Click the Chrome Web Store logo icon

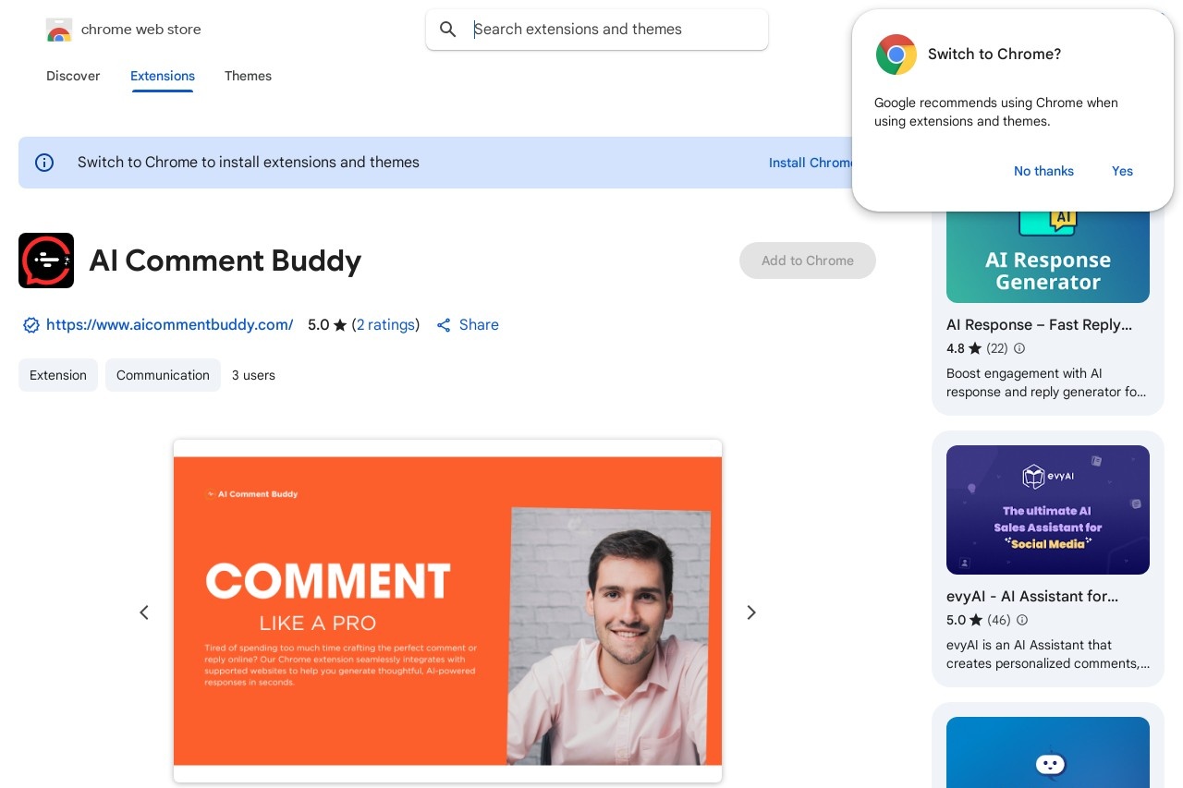[x=59, y=30]
